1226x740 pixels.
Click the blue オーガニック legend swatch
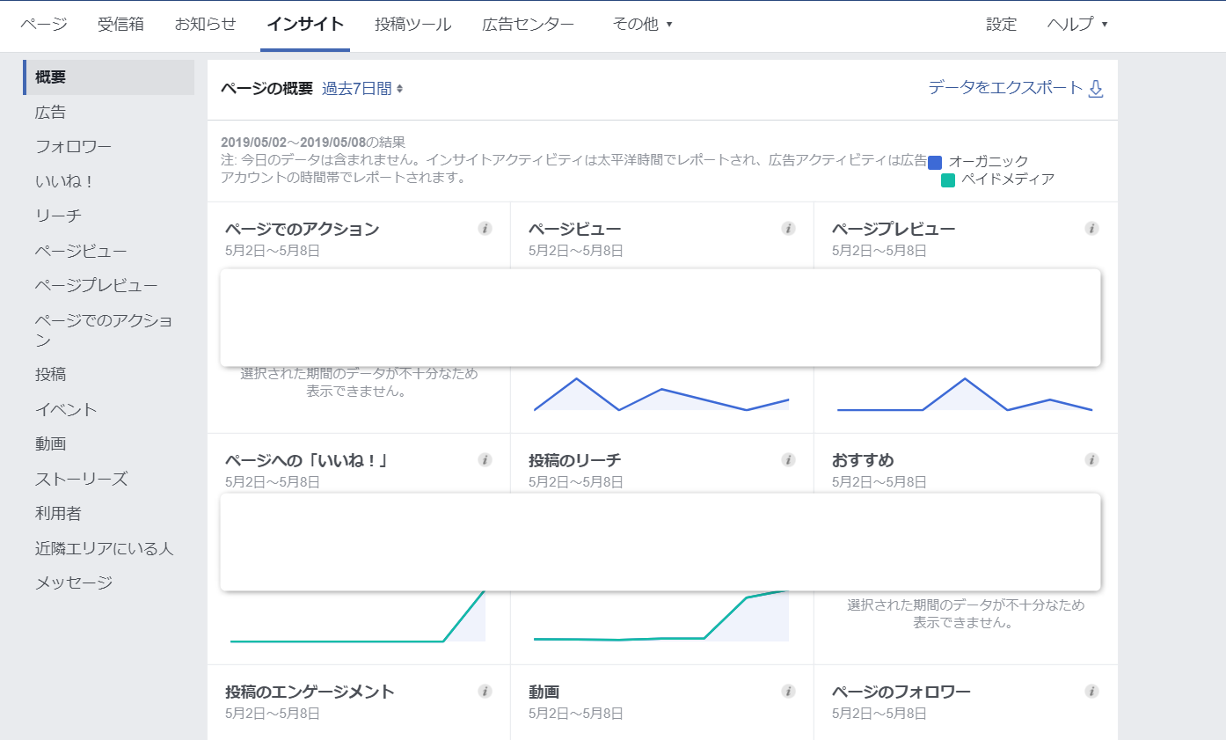[935, 162]
